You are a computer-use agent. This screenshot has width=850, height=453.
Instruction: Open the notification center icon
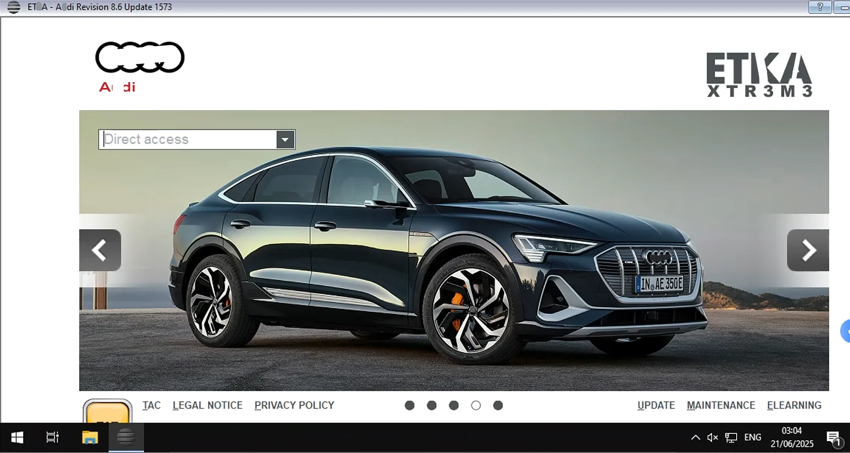834,438
